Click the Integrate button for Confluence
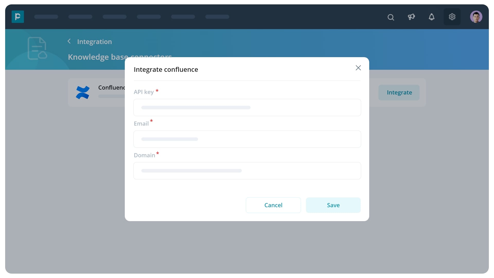This screenshot has width=494, height=278. (x=399, y=92)
